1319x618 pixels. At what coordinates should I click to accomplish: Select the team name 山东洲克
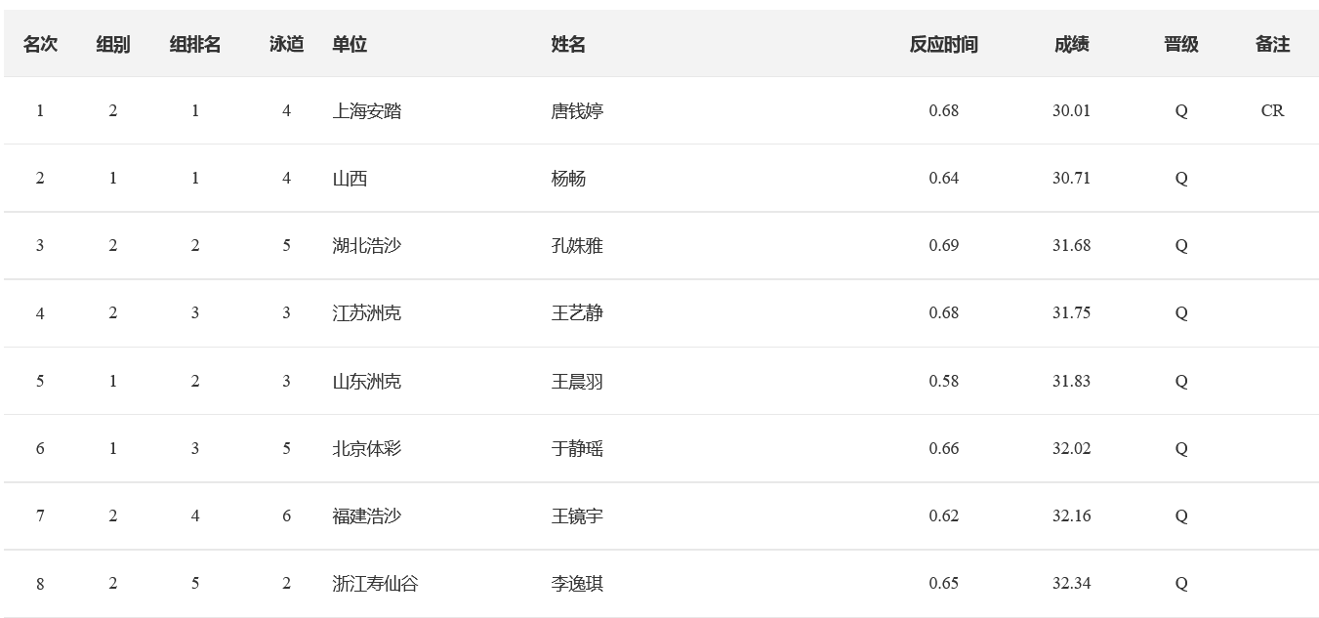367,382
